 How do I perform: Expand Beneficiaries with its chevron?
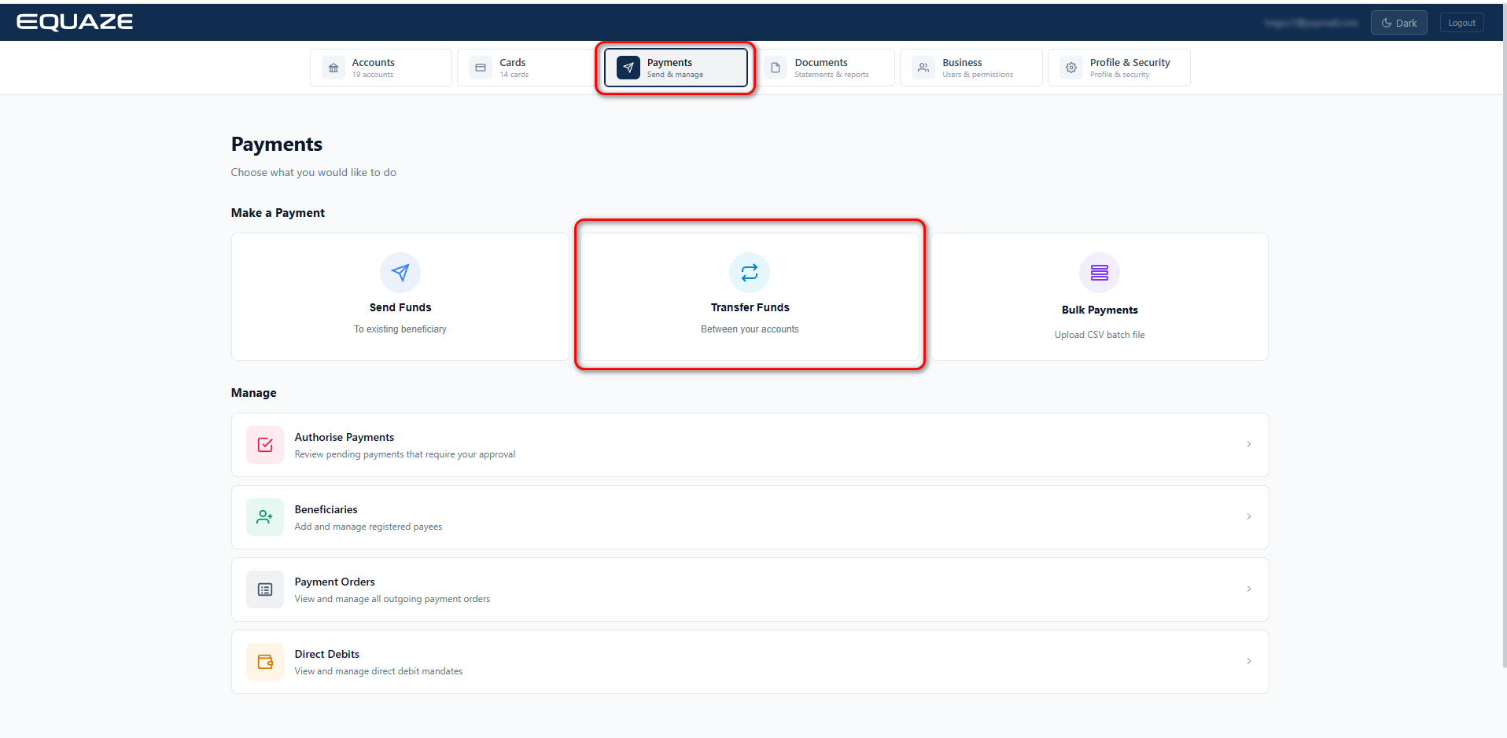(x=1249, y=516)
